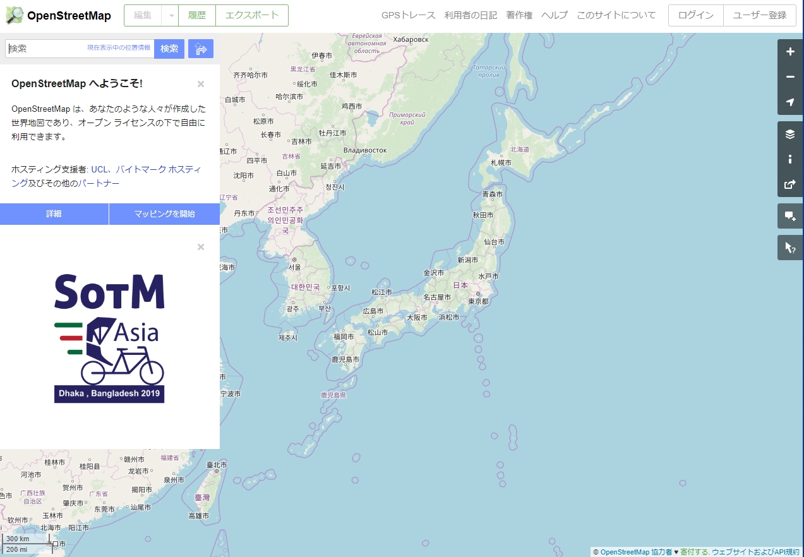Open the 履歴 history tab
Viewport: 804px width, 557px height.
click(x=197, y=15)
